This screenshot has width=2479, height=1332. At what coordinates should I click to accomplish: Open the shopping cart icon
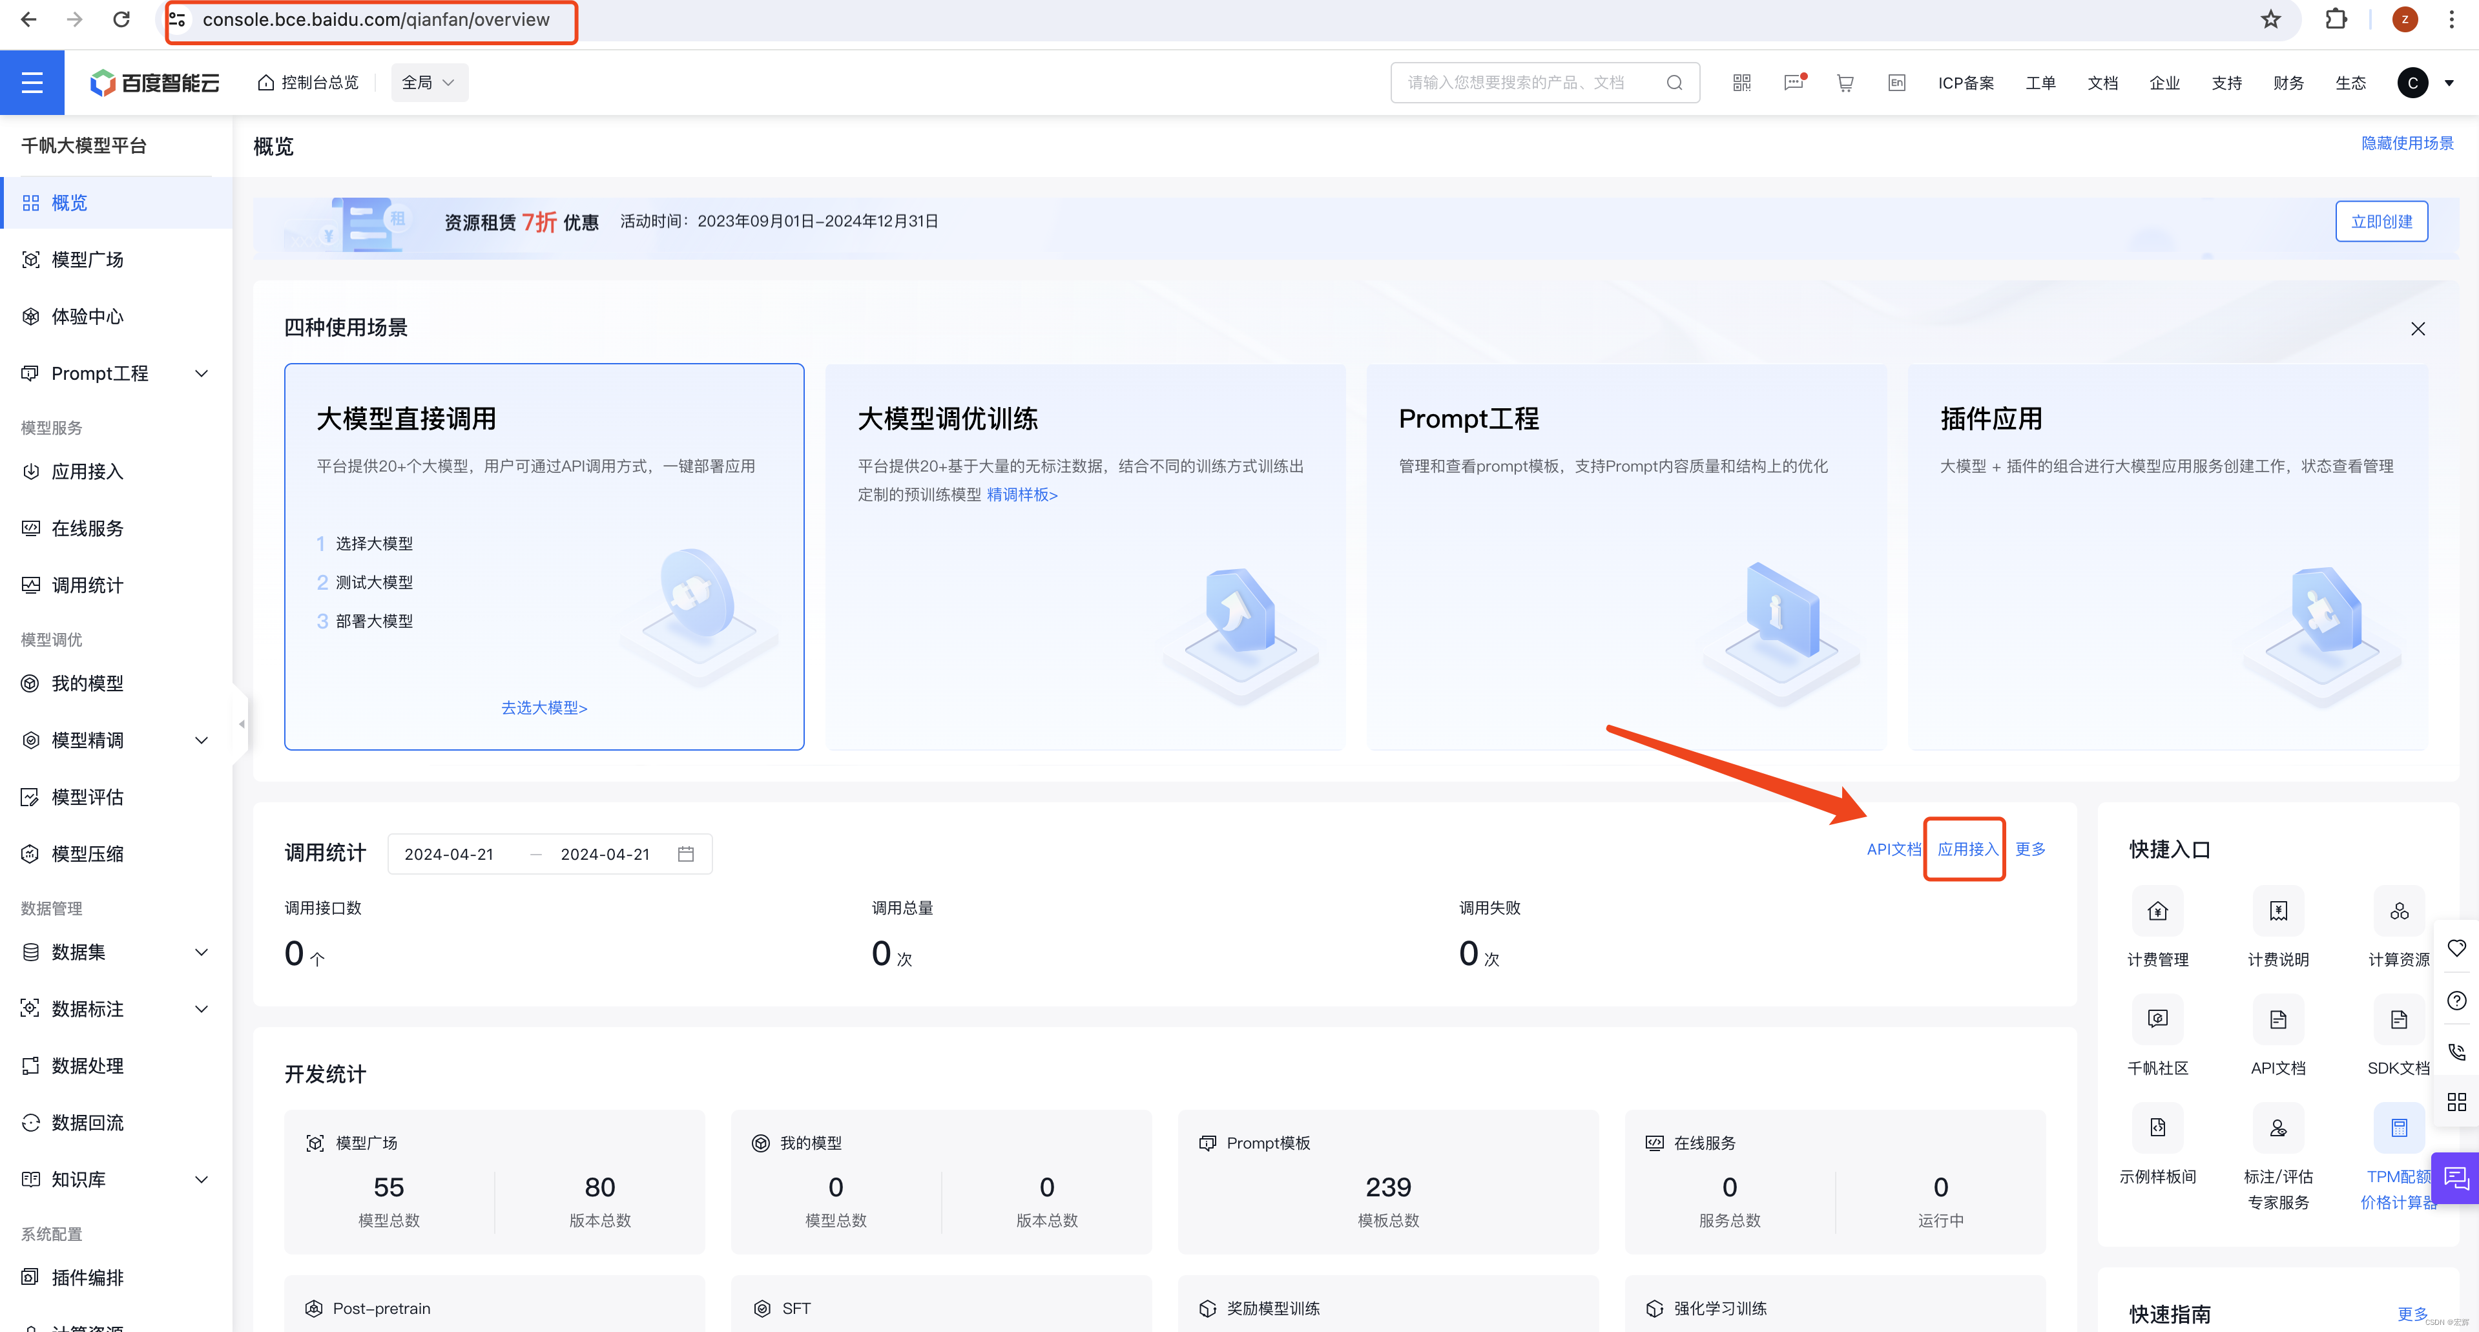[1845, 83]
